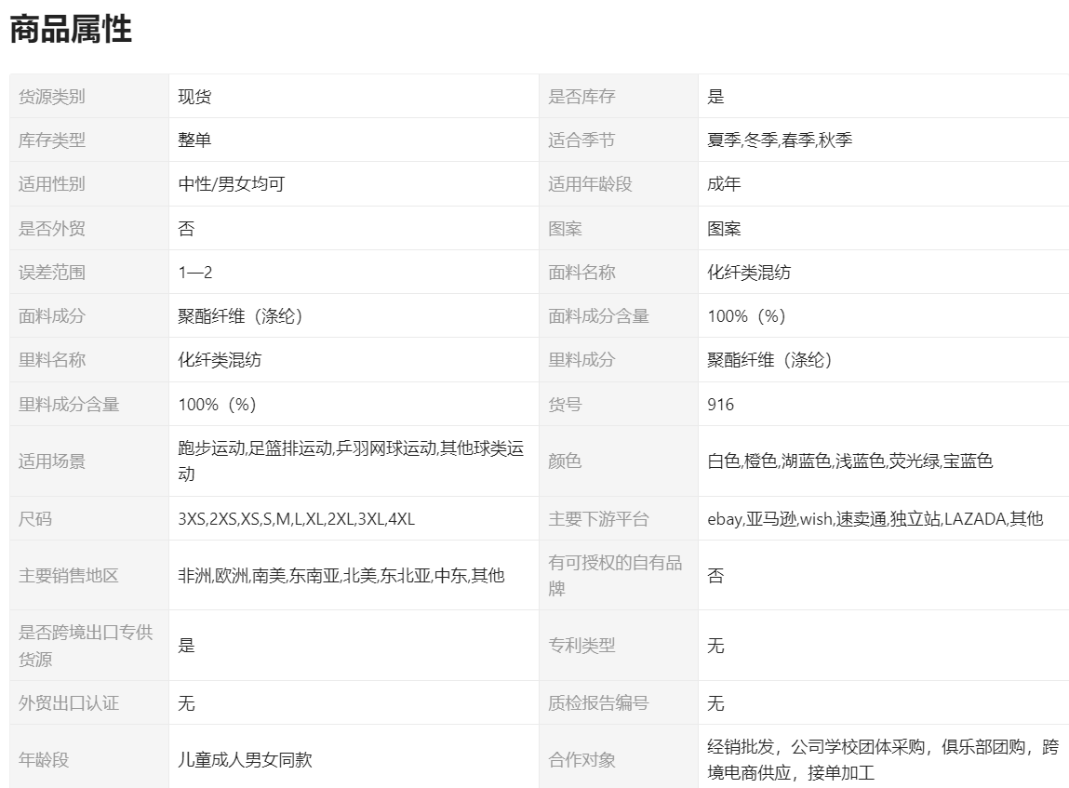Click the 专利类型 label cell

tap(581, 646)
